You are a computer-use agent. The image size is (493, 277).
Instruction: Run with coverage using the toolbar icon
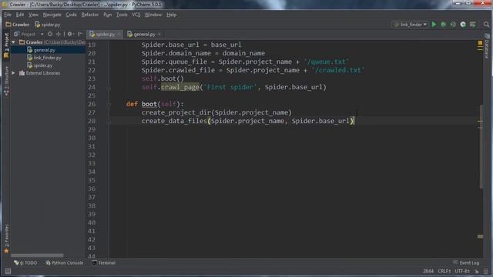click(x=453, y=24)
